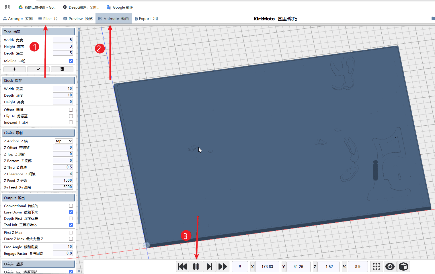Fast forward the animation
The height and width of the screenshot is (274, 435).
pyautogui.click(x=223, y=267)
